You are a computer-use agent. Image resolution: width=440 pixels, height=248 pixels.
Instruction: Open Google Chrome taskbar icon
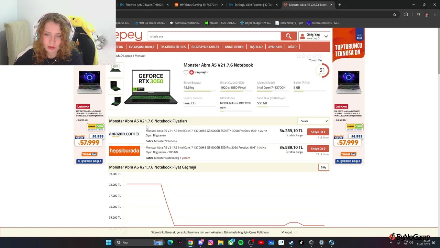[x=190, y=242]
